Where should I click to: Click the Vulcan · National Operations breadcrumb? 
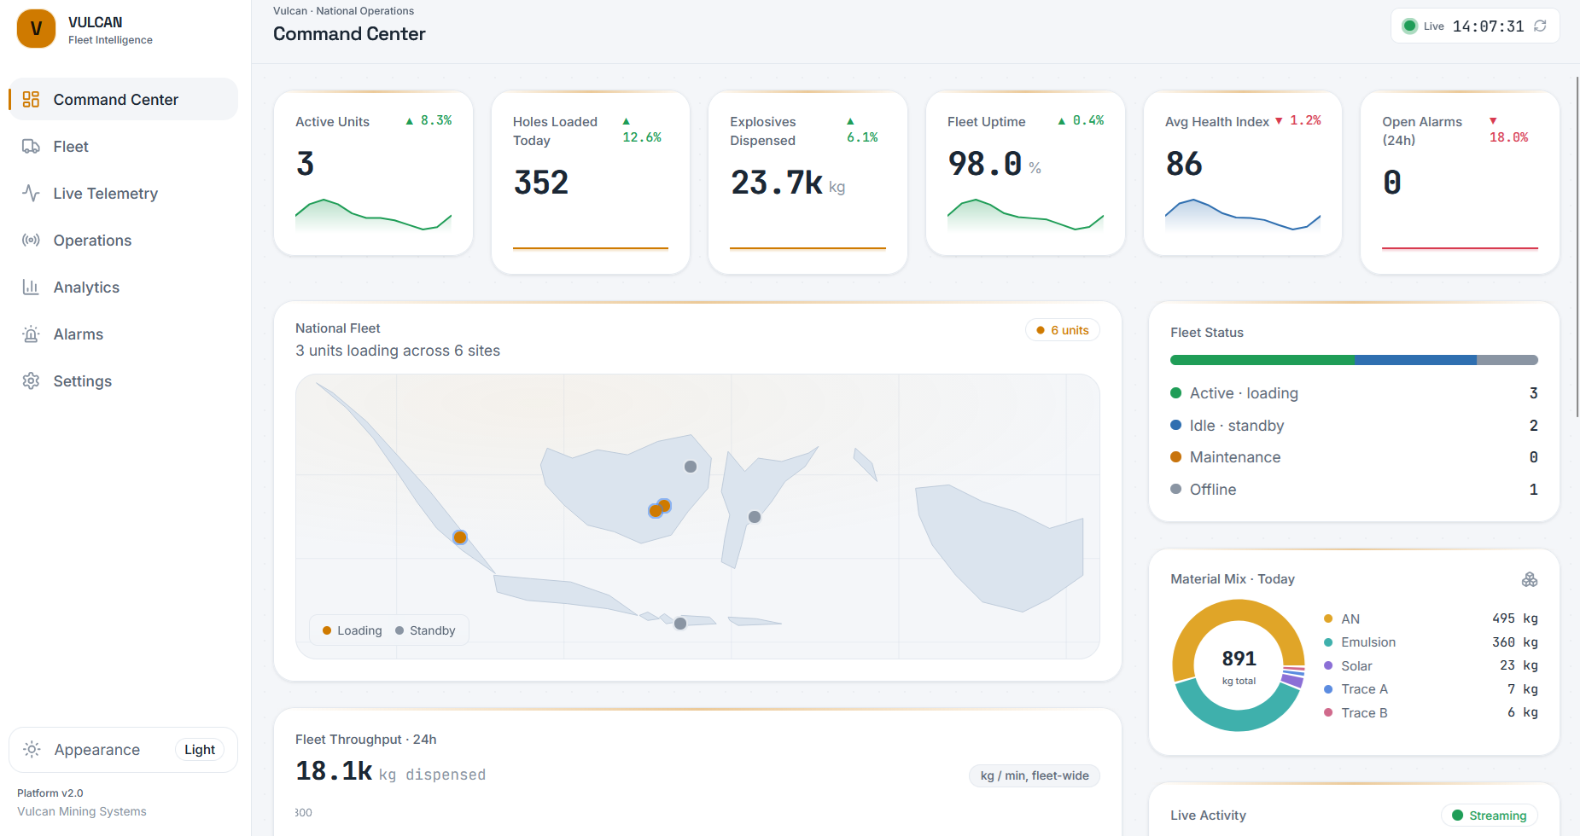tap(343, 11)
